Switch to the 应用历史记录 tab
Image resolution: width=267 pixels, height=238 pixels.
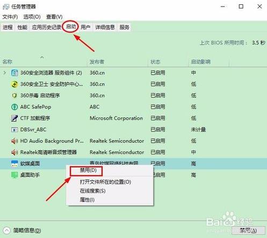[46, 27]
